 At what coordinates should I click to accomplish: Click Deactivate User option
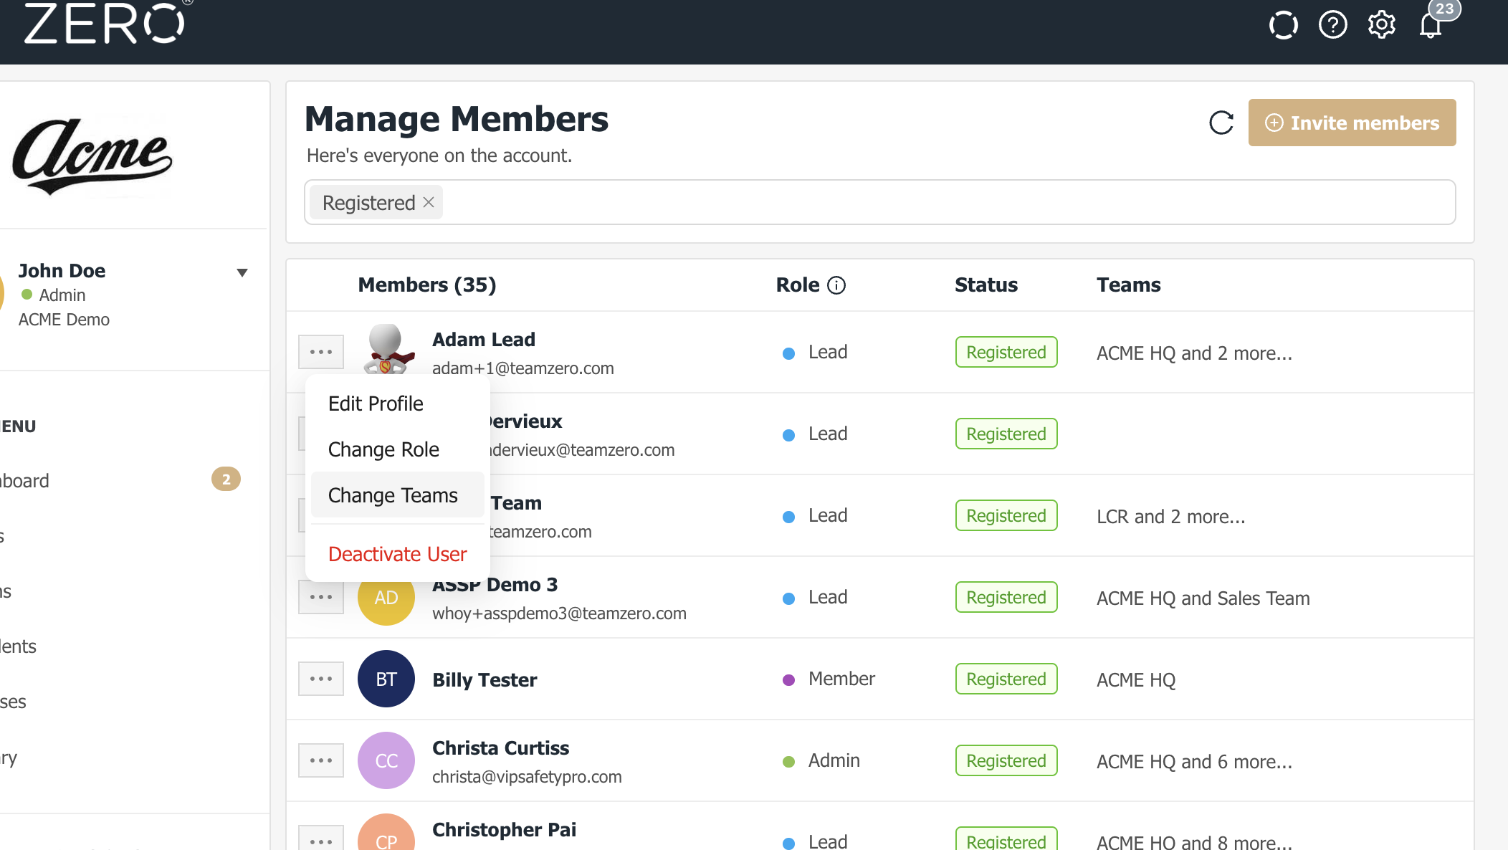coord(397,554)
